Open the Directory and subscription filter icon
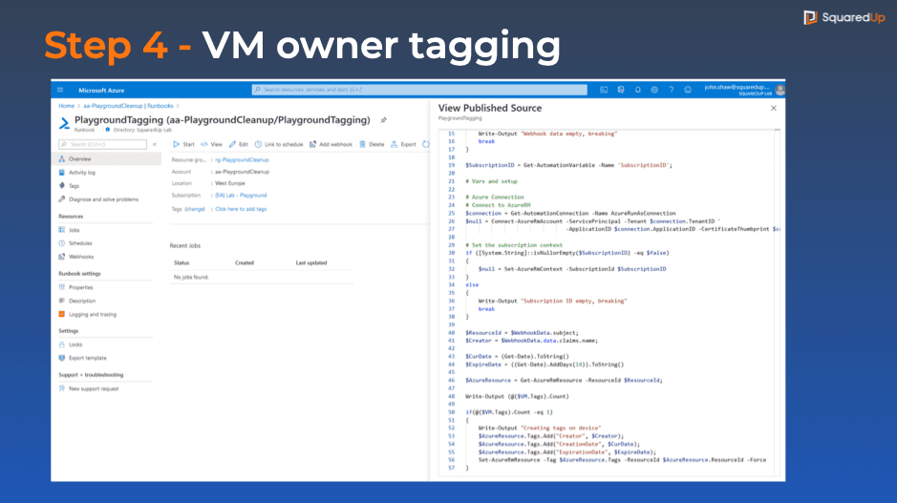This screenshot has width=897, height=503. point(621,90)
